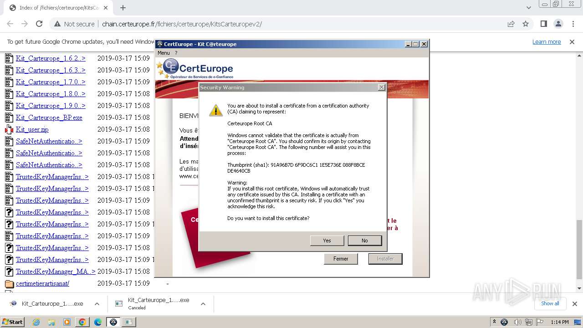Expand options for canceled Kit_Carteurope download
The width and height of the screenshot is (583, 328).
pyautogui.click(x=203, y=304)
